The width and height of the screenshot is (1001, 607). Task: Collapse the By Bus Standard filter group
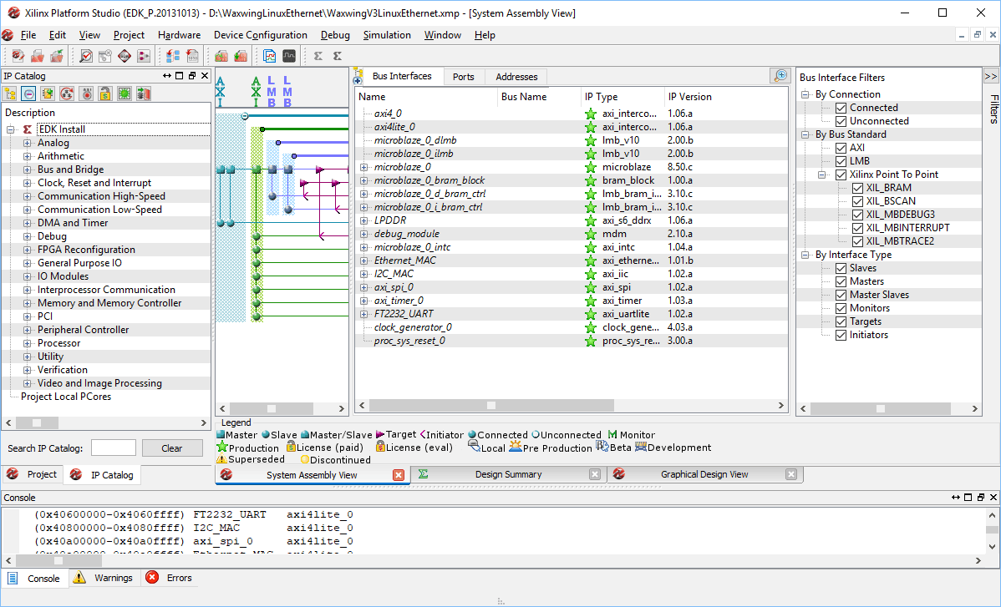click(805, 134)
